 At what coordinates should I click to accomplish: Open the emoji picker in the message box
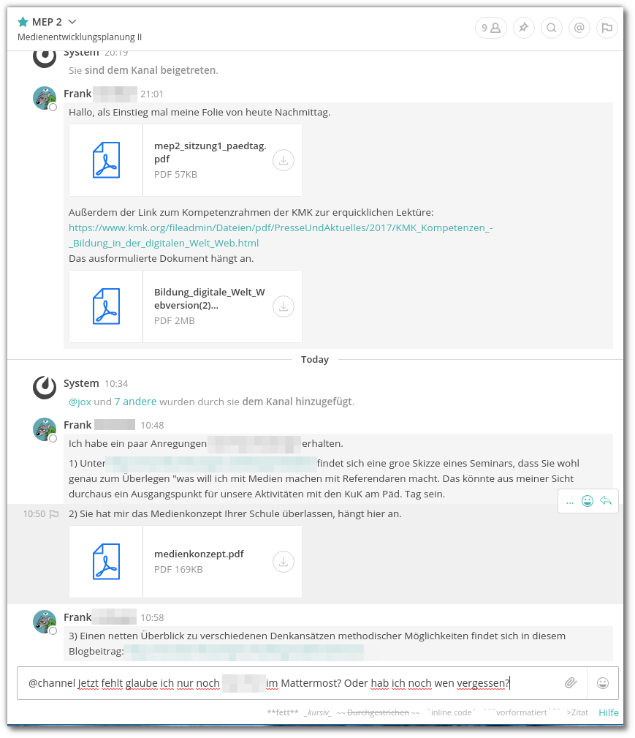tap(603, 683)
